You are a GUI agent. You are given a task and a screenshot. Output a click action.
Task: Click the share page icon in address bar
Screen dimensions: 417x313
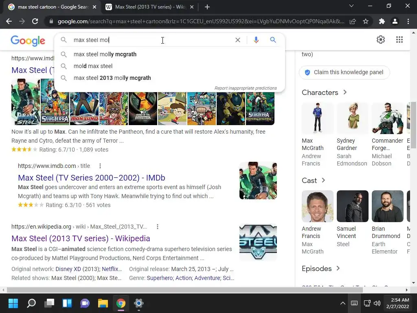coord(353,21)
